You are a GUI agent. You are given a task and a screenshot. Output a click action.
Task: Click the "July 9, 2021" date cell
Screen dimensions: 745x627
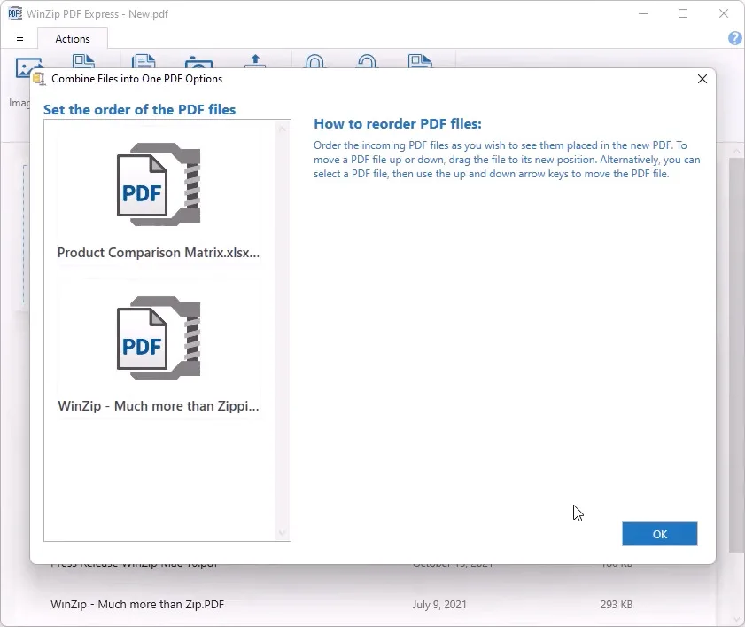coord(439,604)
